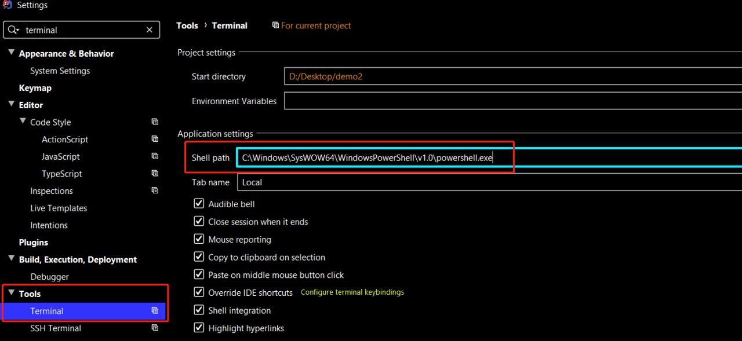Viewport: 742px width, 341px height.
Task: Click the project icon beside JavaScript
Action: pos(155,156)
